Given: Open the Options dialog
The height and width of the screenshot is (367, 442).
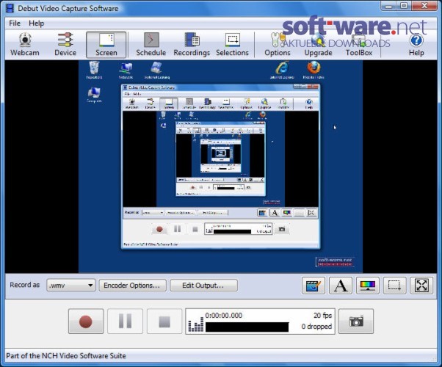Looking at the screenshot, I should coord(278,45).
